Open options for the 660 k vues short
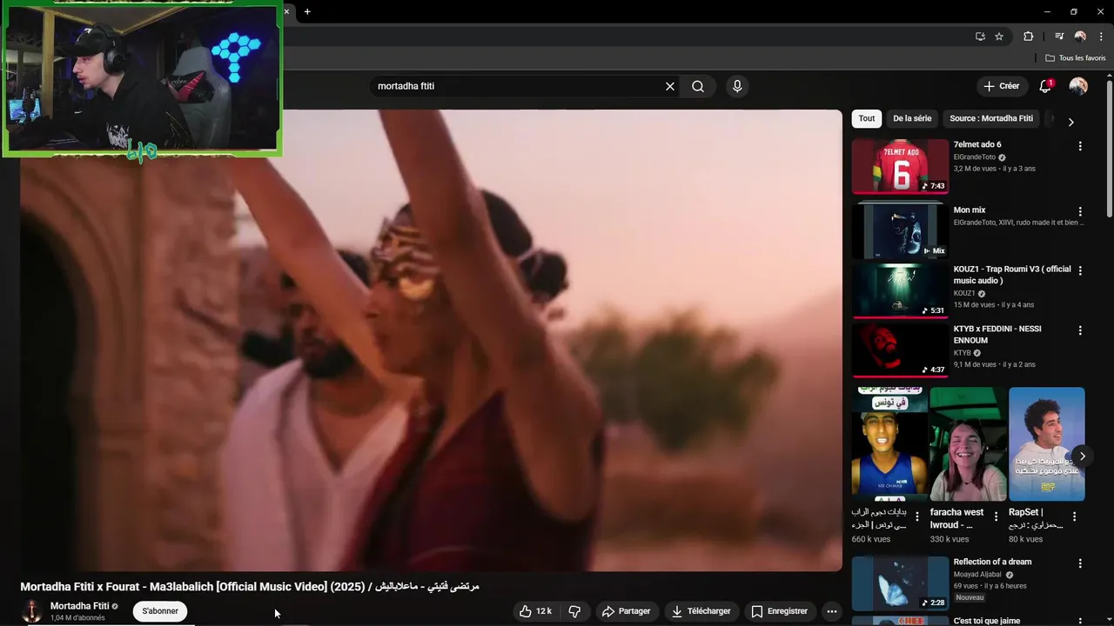Image resolution: width=1114 pixels, height=626 pixels. pos(916,516)
